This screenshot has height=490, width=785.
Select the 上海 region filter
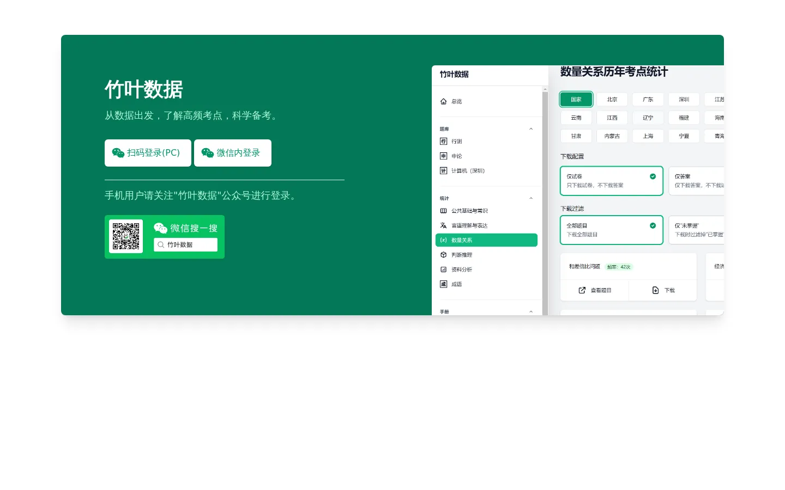(648, 136)
